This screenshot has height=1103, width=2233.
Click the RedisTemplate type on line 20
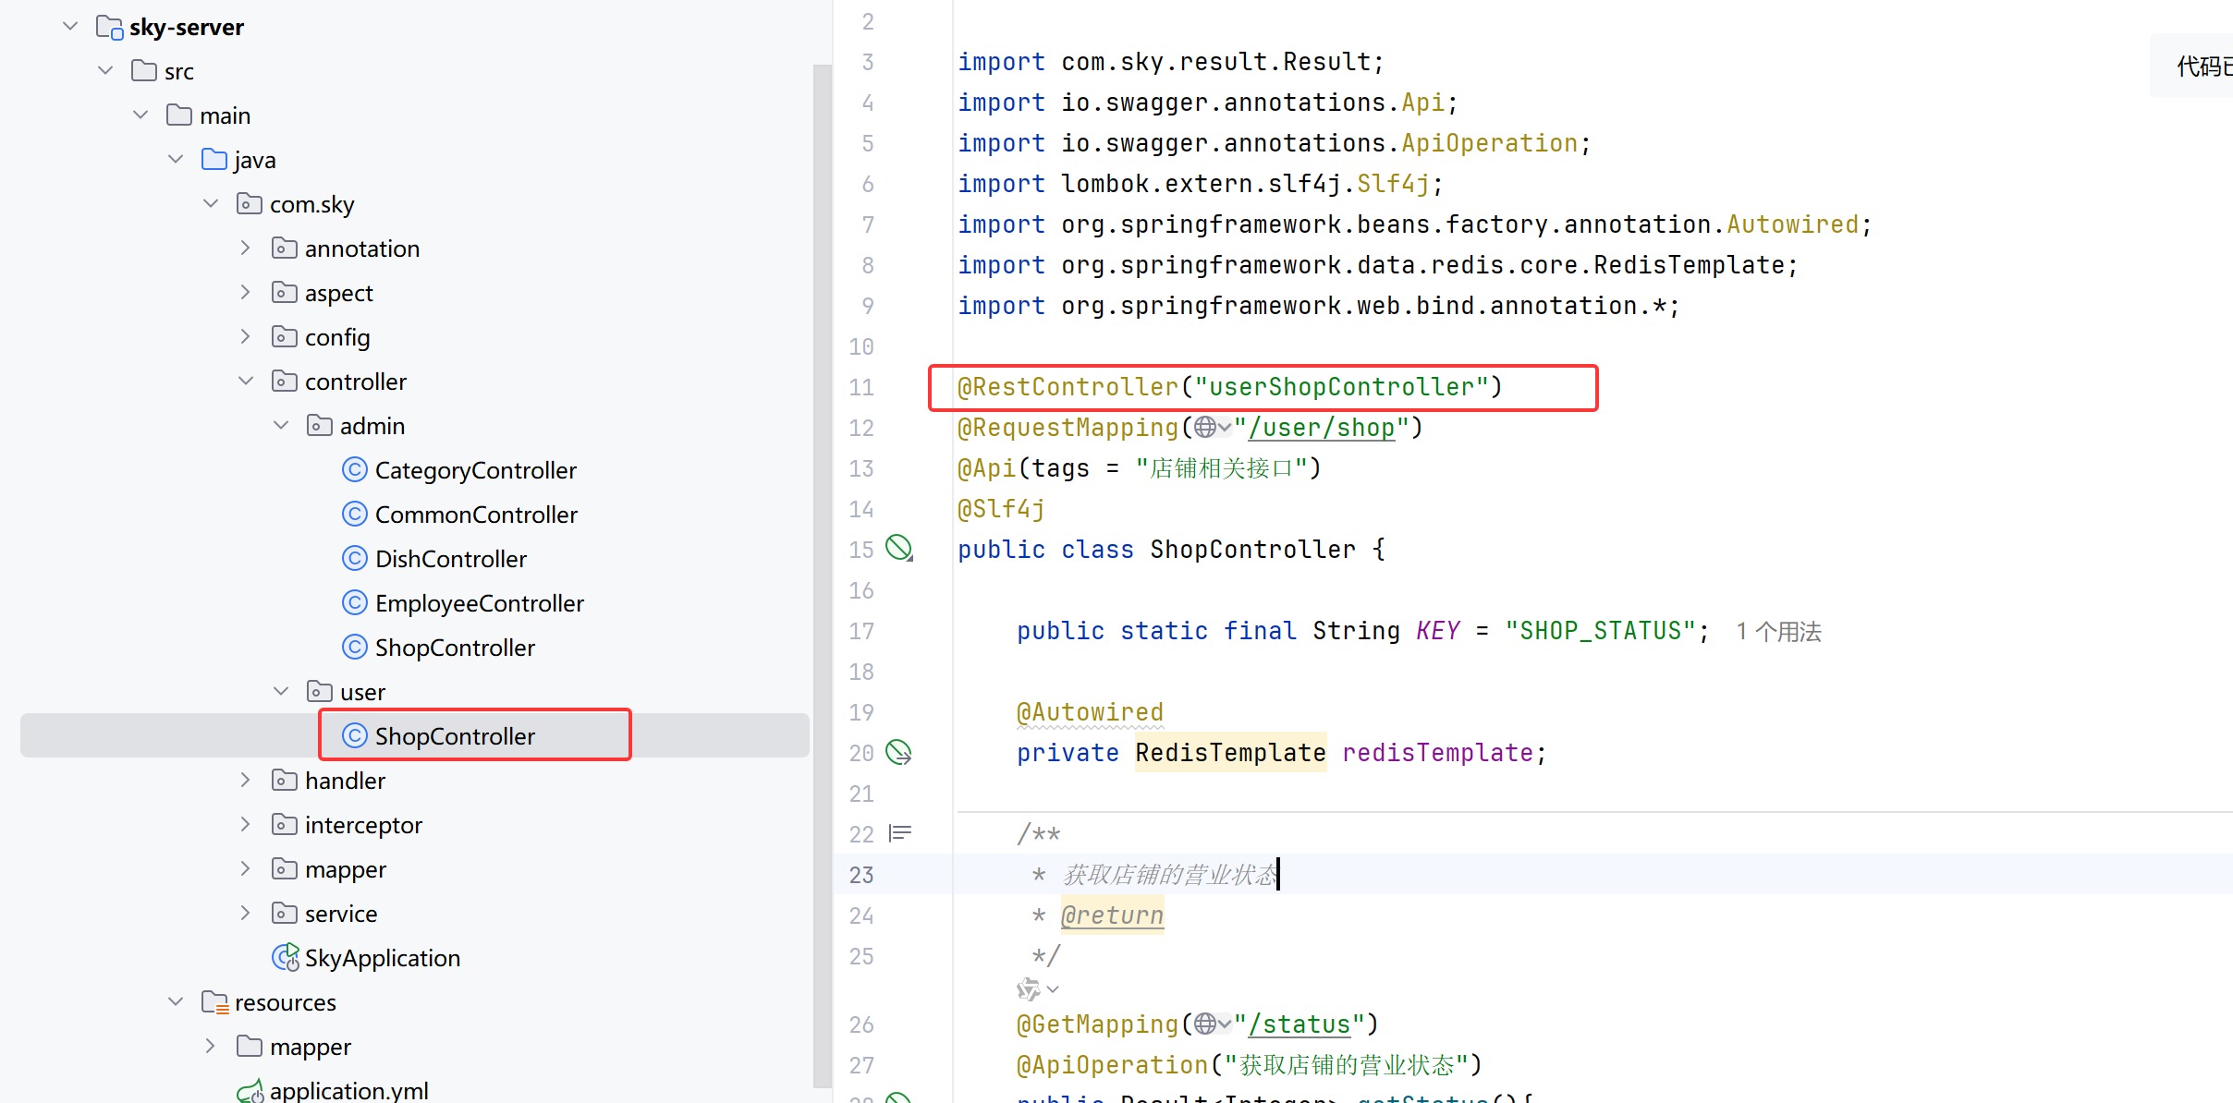[1230, 753]
